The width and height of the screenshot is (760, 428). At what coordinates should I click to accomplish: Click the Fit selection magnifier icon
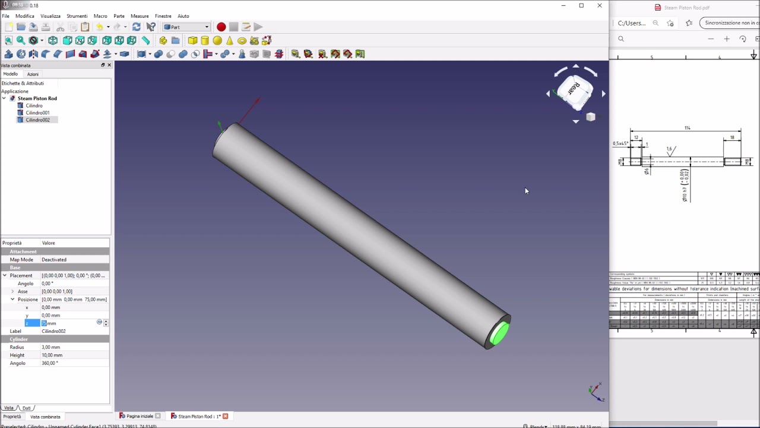click(21, 40)
